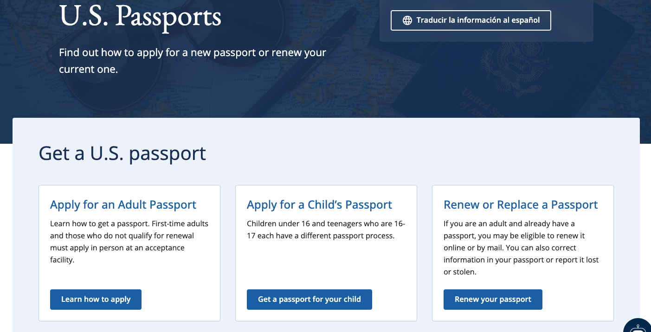This screenshot has width=651, height=332.
Task: Click the 'Children under 16 and teenagers' description
Action: tap(326, 230)
